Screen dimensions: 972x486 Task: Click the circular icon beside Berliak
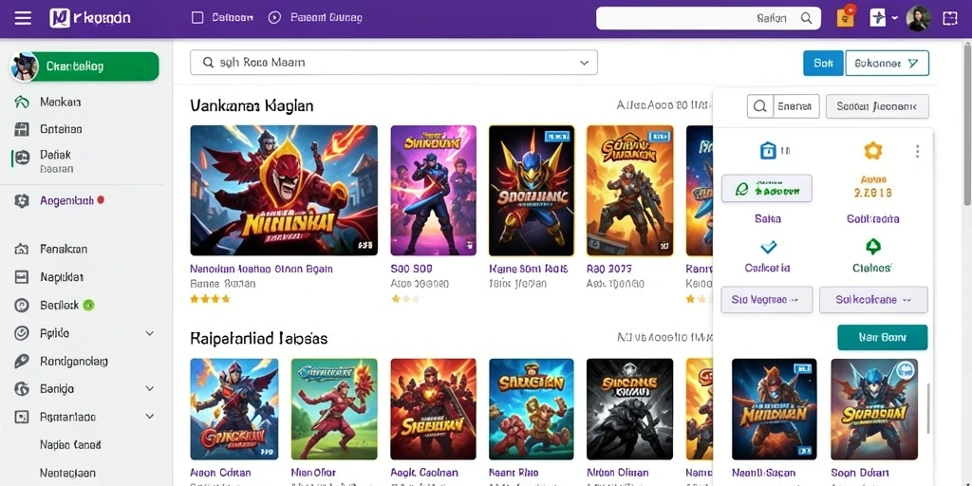click(22, 305)
